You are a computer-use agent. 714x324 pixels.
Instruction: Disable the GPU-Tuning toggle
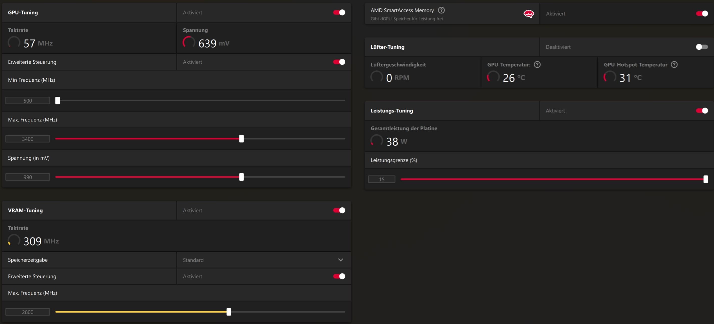tap(339, 12)
